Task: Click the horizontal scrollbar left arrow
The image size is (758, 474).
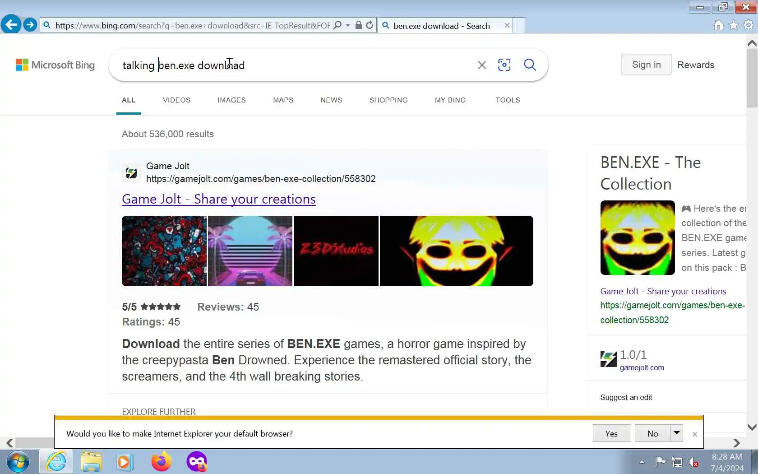Action: pos(9,443)
